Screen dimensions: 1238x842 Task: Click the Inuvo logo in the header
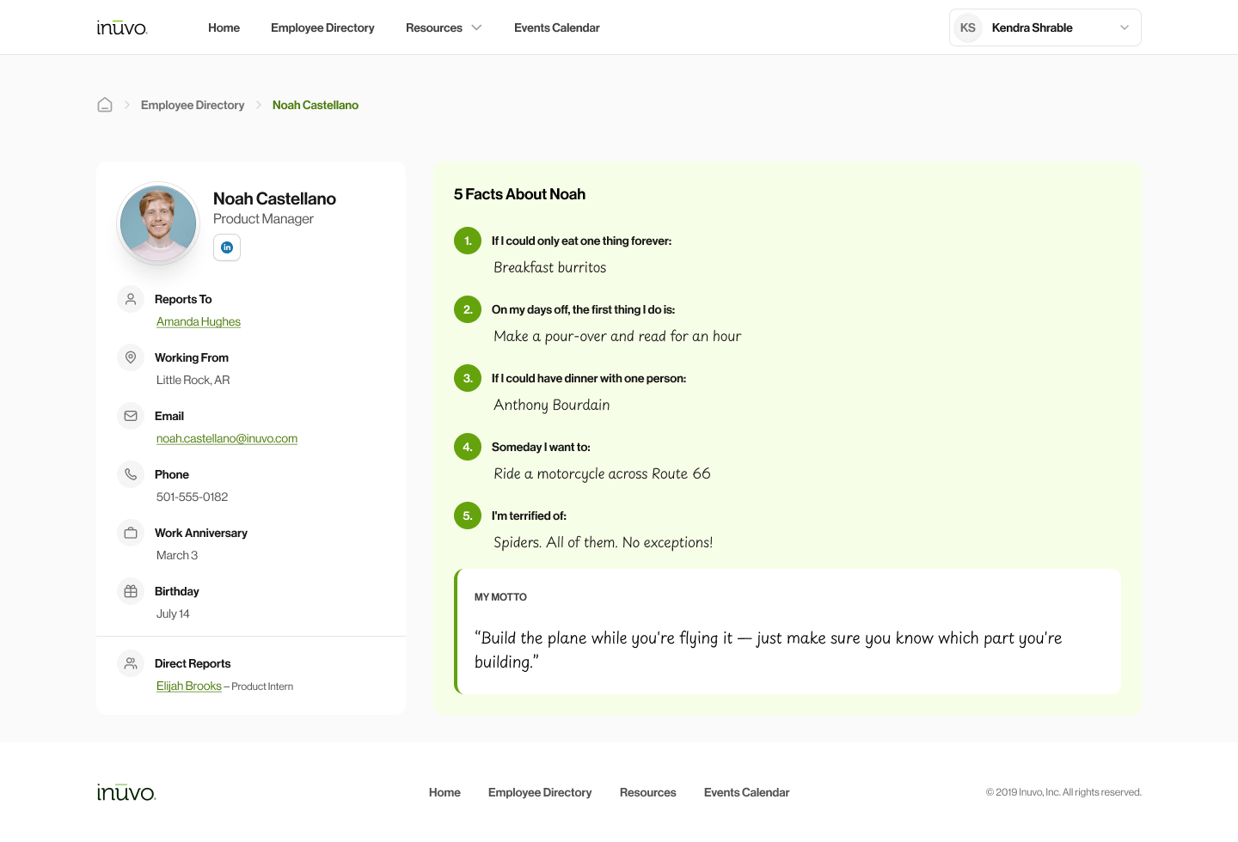pyautogui.click(x=122, y=27)
